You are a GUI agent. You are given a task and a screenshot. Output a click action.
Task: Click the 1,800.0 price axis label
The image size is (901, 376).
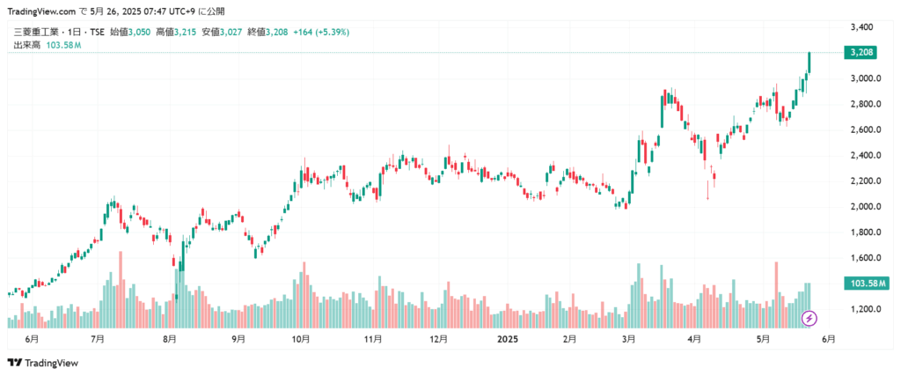[x=865, y=232]
